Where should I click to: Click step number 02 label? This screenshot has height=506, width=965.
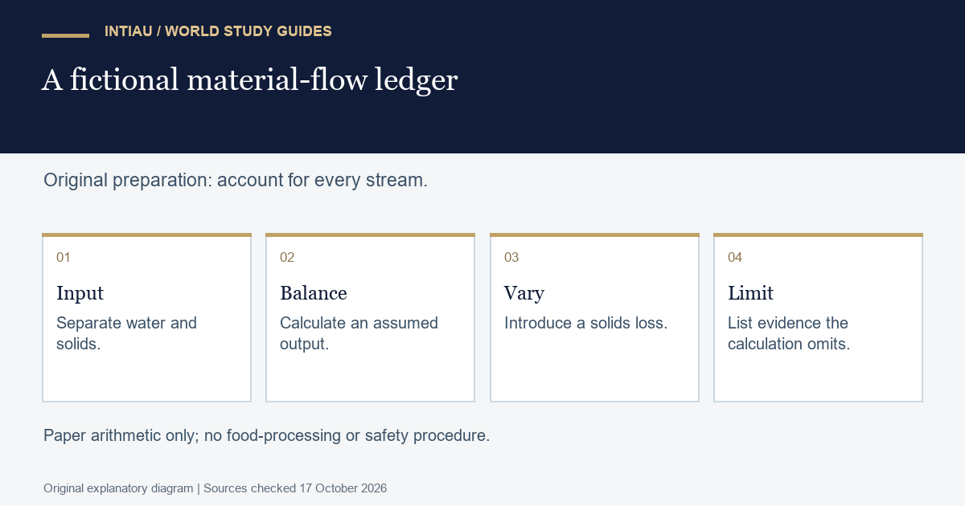tap(287, 257)
